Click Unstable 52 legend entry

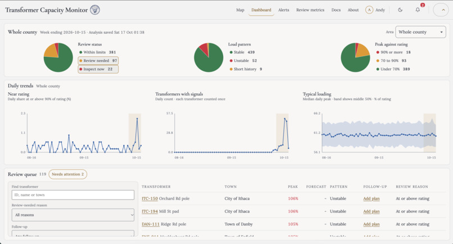click(243, 61)
